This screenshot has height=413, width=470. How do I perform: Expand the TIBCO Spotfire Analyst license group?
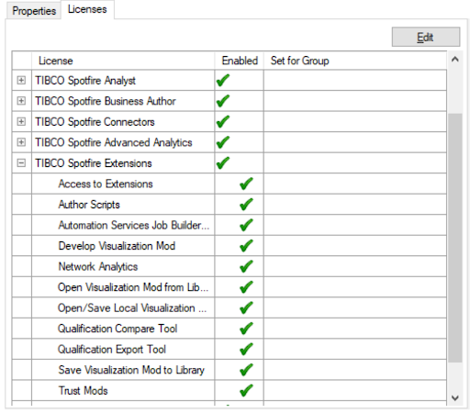coord(21,81)
